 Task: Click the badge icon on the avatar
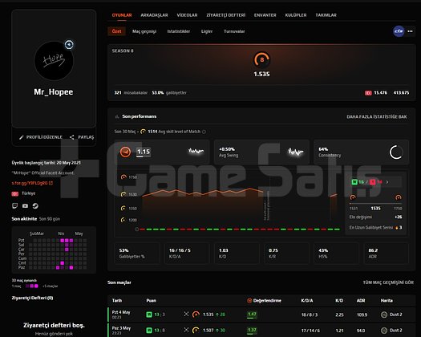click(69, 44)
